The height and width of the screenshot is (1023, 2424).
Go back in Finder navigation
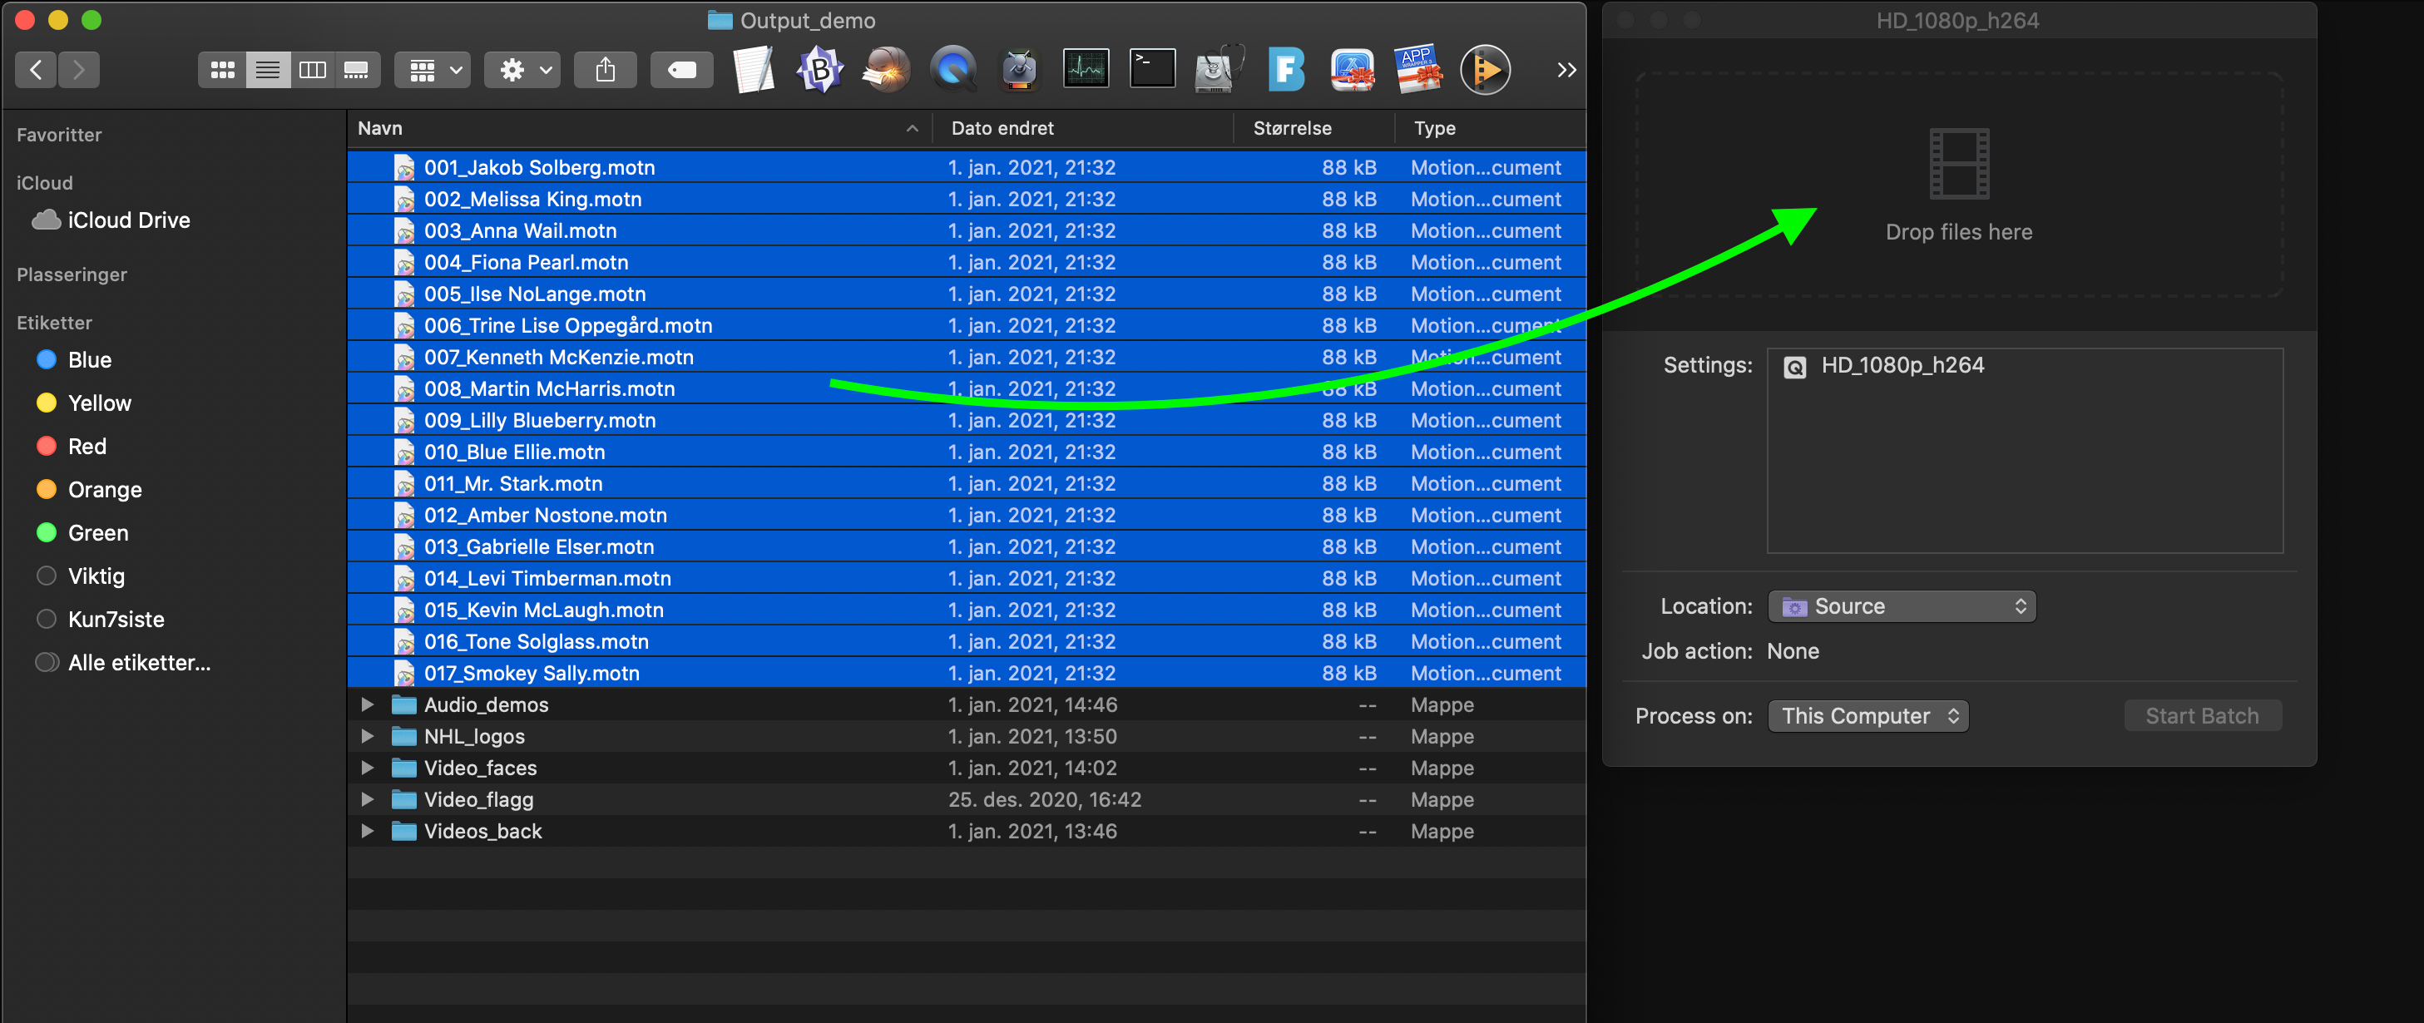click(x=36, y=70)
